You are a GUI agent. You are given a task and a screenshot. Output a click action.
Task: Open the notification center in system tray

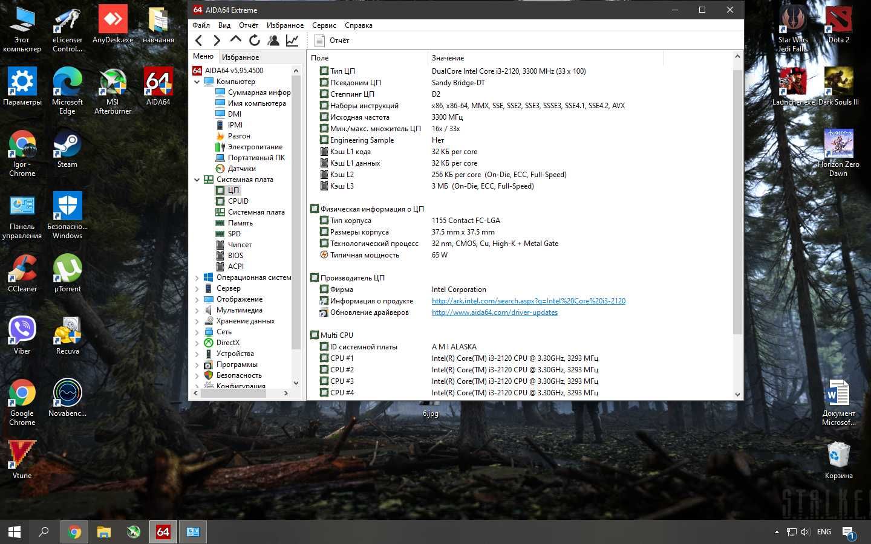click(849, 532)
